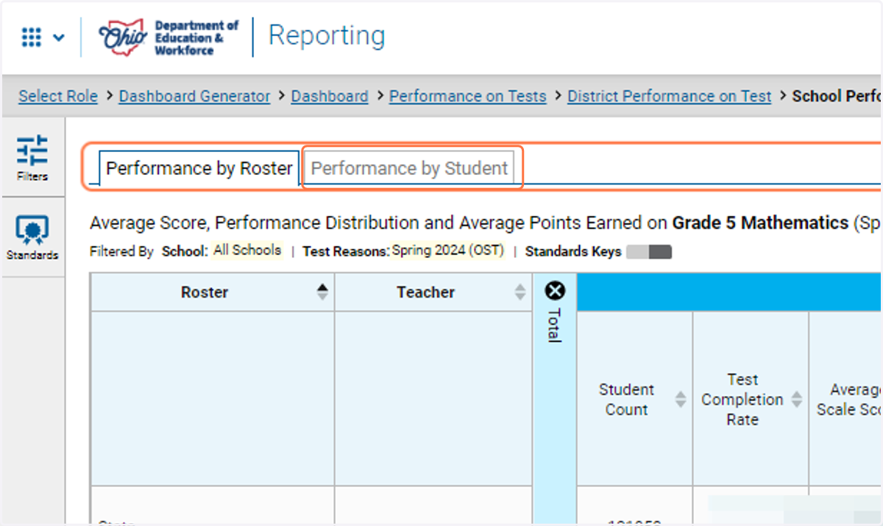Viewport: 883px width, 526px height.
Task: Click Test Completion Rate header text
Action: click(742, 400)
